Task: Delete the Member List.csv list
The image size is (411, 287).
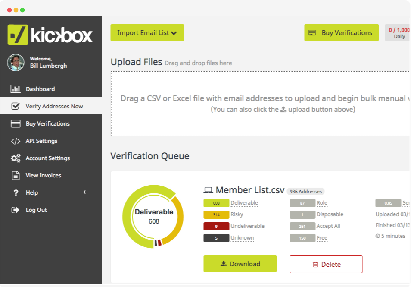Action: click(326, 264)
